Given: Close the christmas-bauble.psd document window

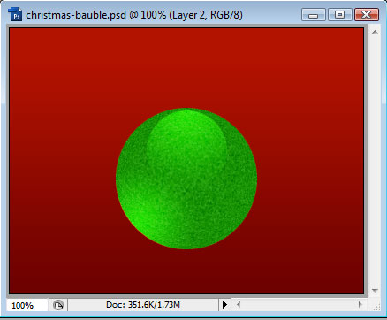Looking at the screenshot, I should click(367, 15).
